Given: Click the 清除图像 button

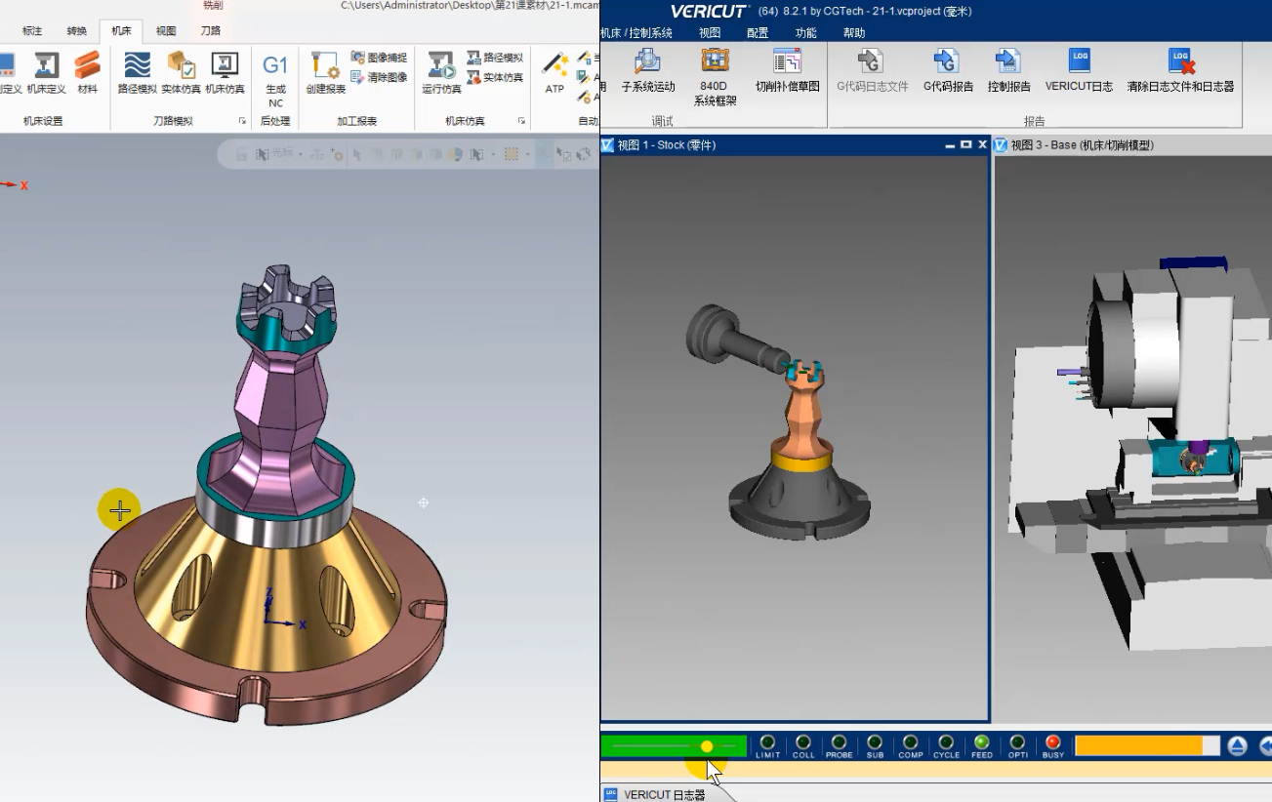Looking at the screenshot, I should (379, 77).
